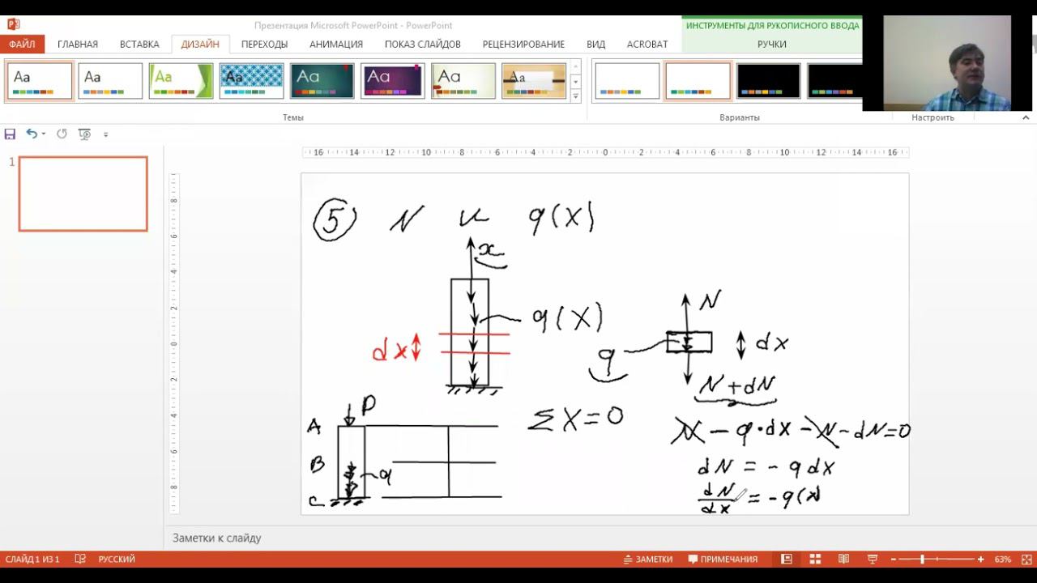Viewport: 1037px width, 583px height.
Task: Select the ДИЗАЙН tab
Action: (x=200, y=45)
